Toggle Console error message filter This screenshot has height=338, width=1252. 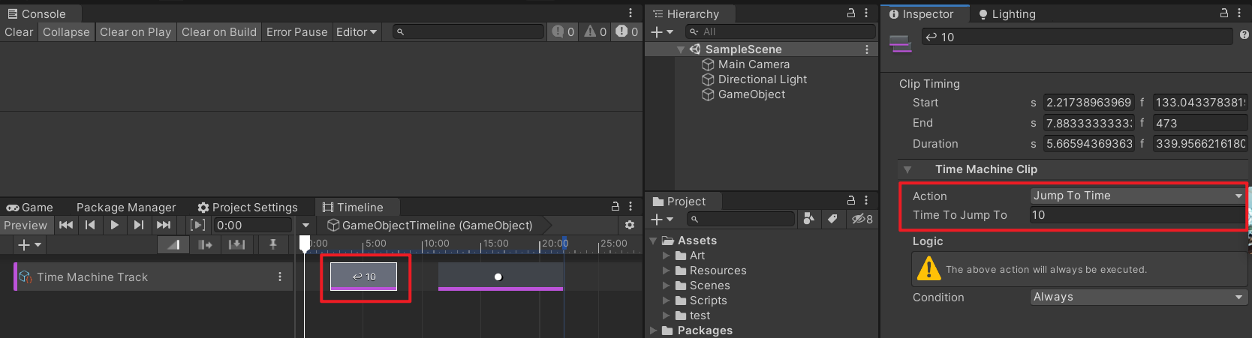click(x=627, y=31)
